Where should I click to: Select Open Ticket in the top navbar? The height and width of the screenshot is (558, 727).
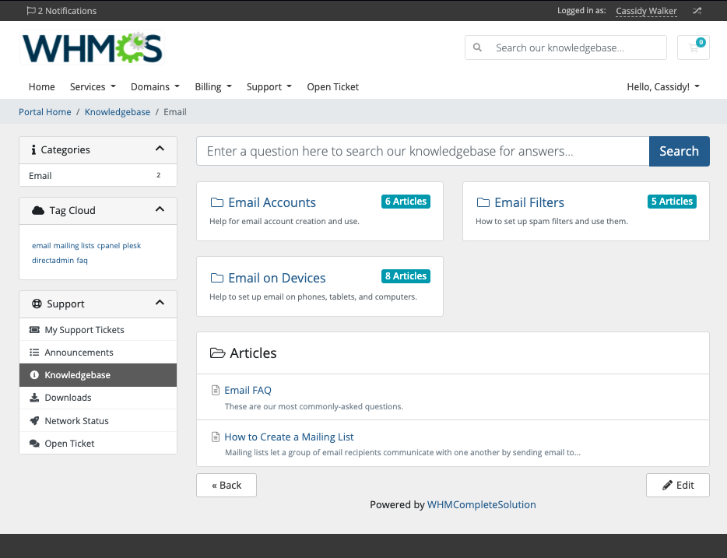point(333,86)
